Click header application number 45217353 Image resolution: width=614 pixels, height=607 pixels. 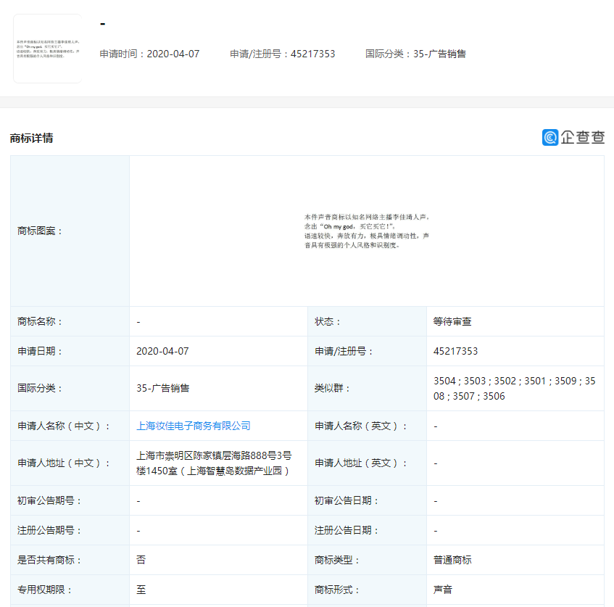click(283, 54)
